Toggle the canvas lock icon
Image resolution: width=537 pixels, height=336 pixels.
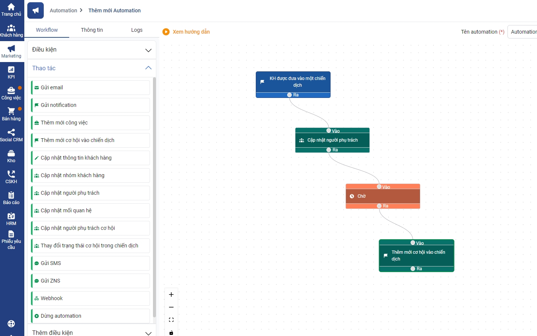[171, 333]
